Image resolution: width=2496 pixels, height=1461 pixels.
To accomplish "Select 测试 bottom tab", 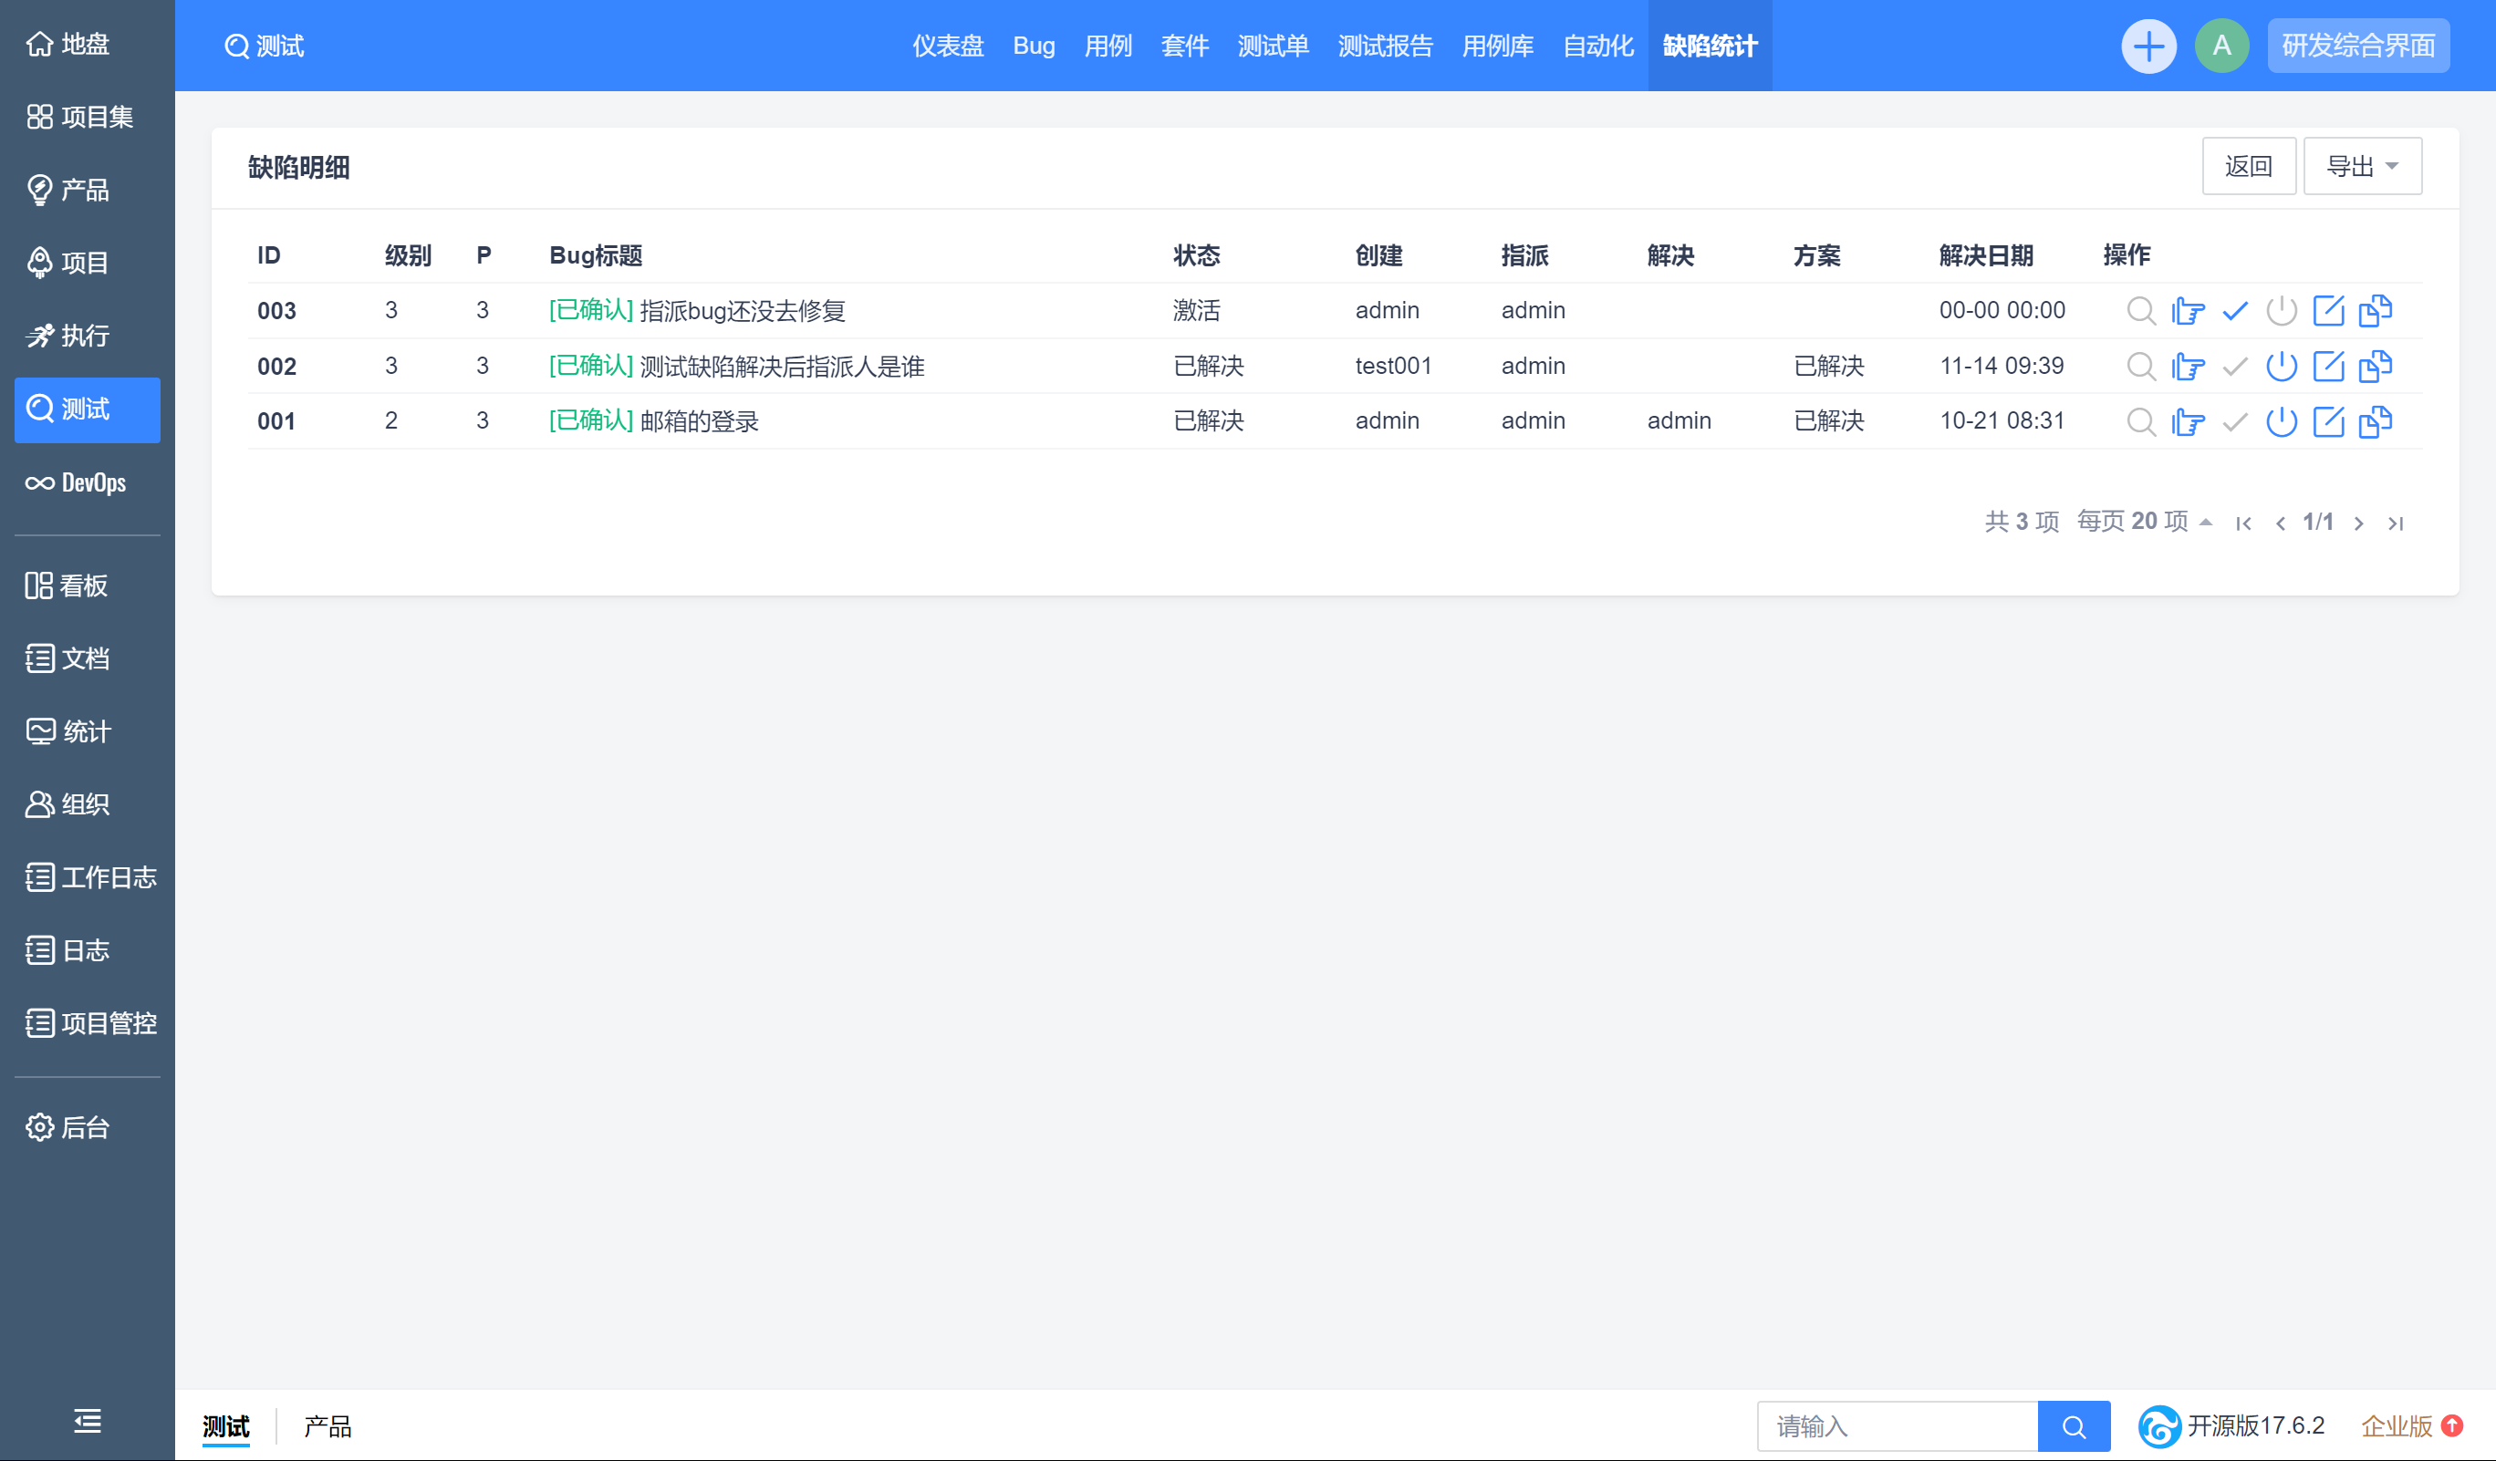I will 226,1425.
